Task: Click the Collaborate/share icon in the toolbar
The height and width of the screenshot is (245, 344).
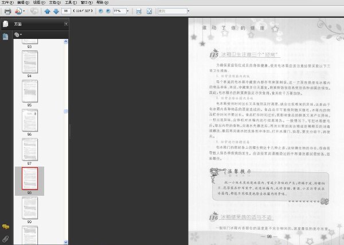Action: [18, 11]
